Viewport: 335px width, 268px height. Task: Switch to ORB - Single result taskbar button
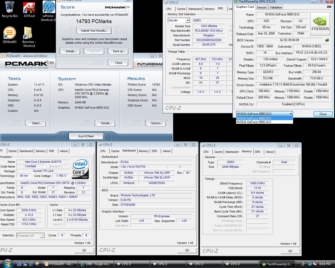tap(96, 264)
